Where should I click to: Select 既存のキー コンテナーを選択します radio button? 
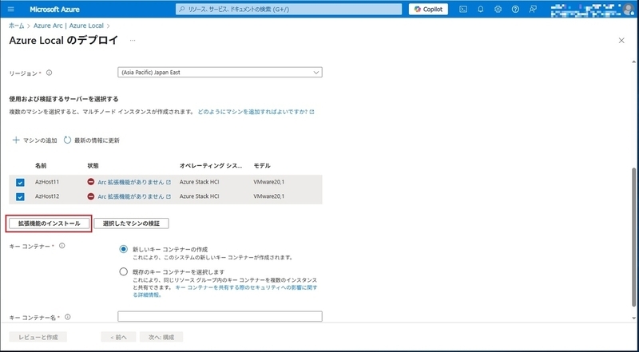pyautogui.click(x=124, y=271)
